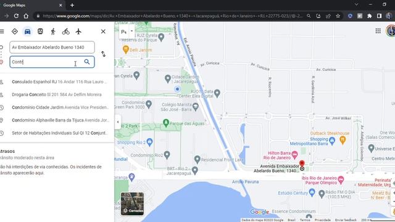395x222 pixels.
Task: Select suggestion Condomínio Cidade Jardim
Action: 57,107
